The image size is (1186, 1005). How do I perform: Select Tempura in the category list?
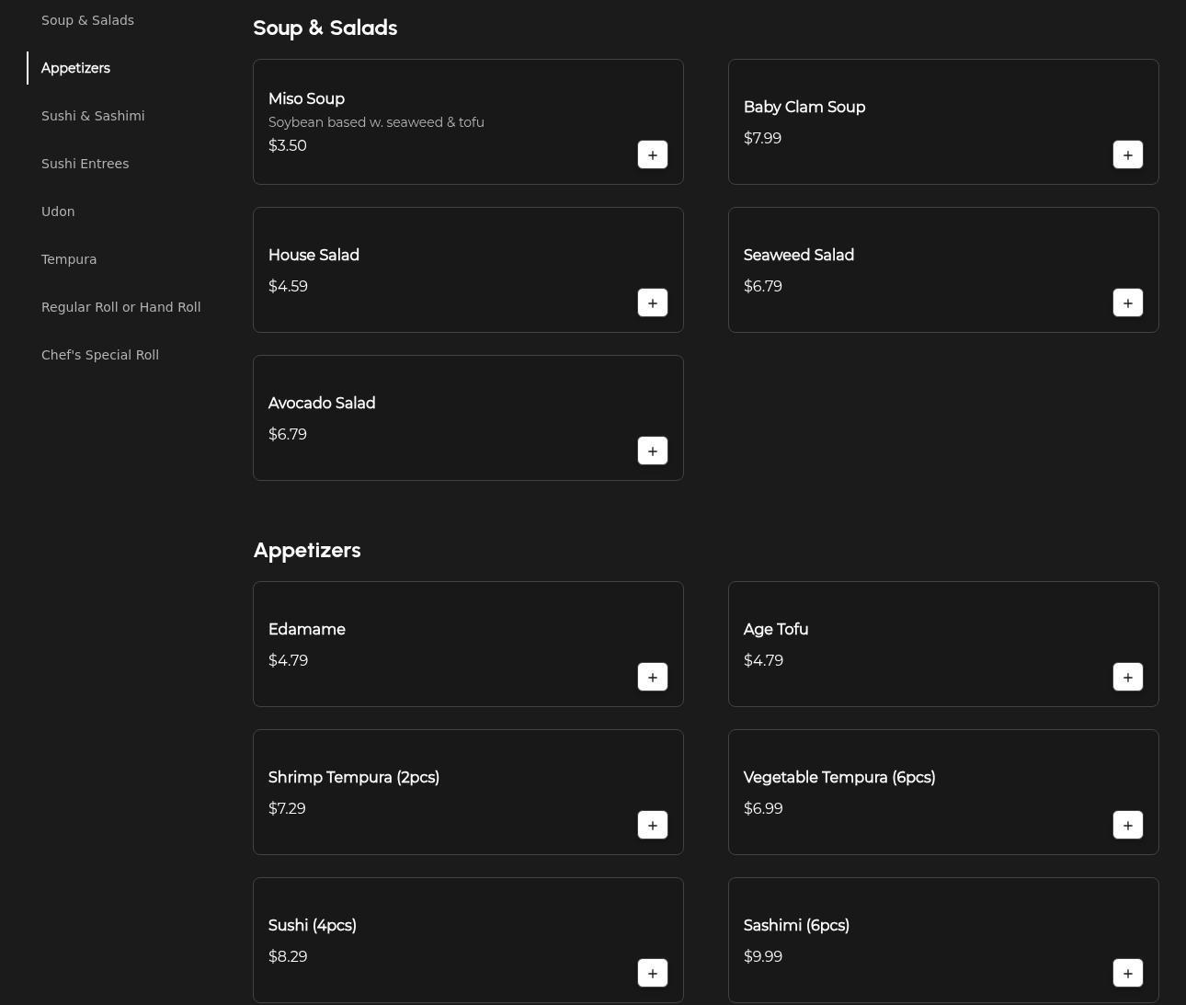click(69, 259)
